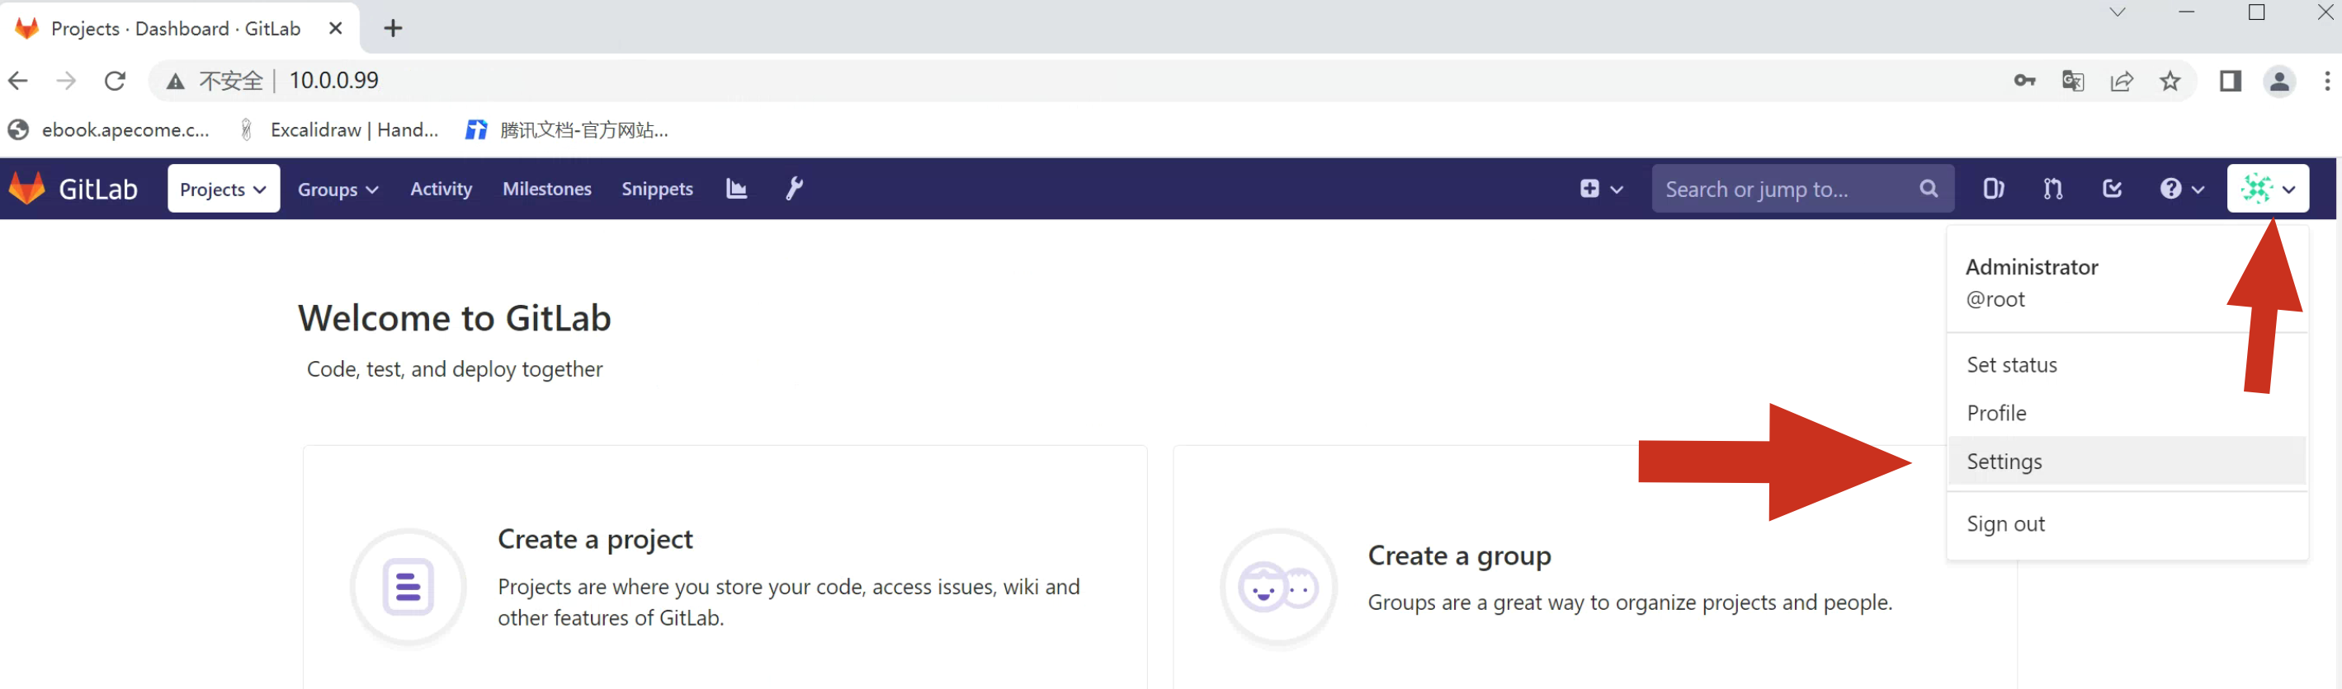This screenshot has height=689, width=2342.
Task: Open the instance statistics chart icon
Action: click(736, 189)
